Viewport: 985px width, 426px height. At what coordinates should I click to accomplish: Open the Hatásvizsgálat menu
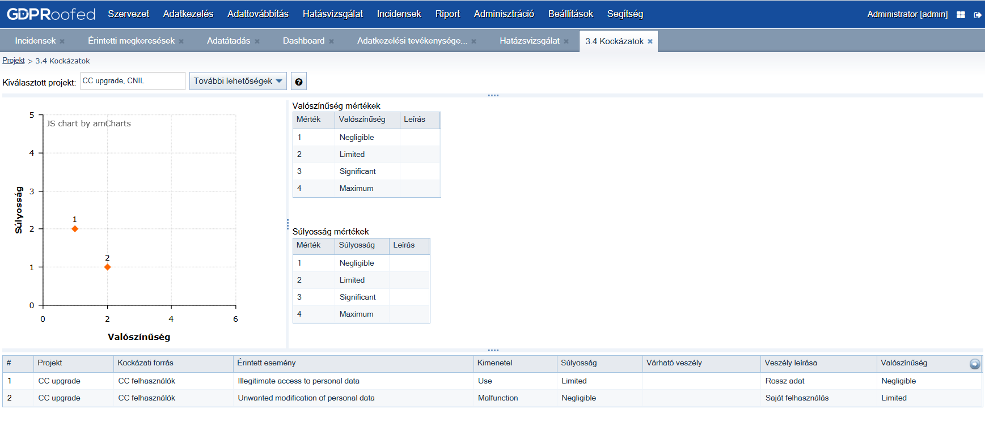point(332,14)
